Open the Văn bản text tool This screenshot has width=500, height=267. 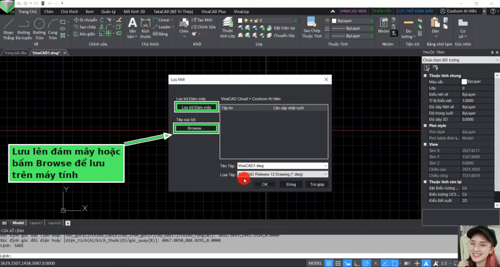tap(132, 28)
